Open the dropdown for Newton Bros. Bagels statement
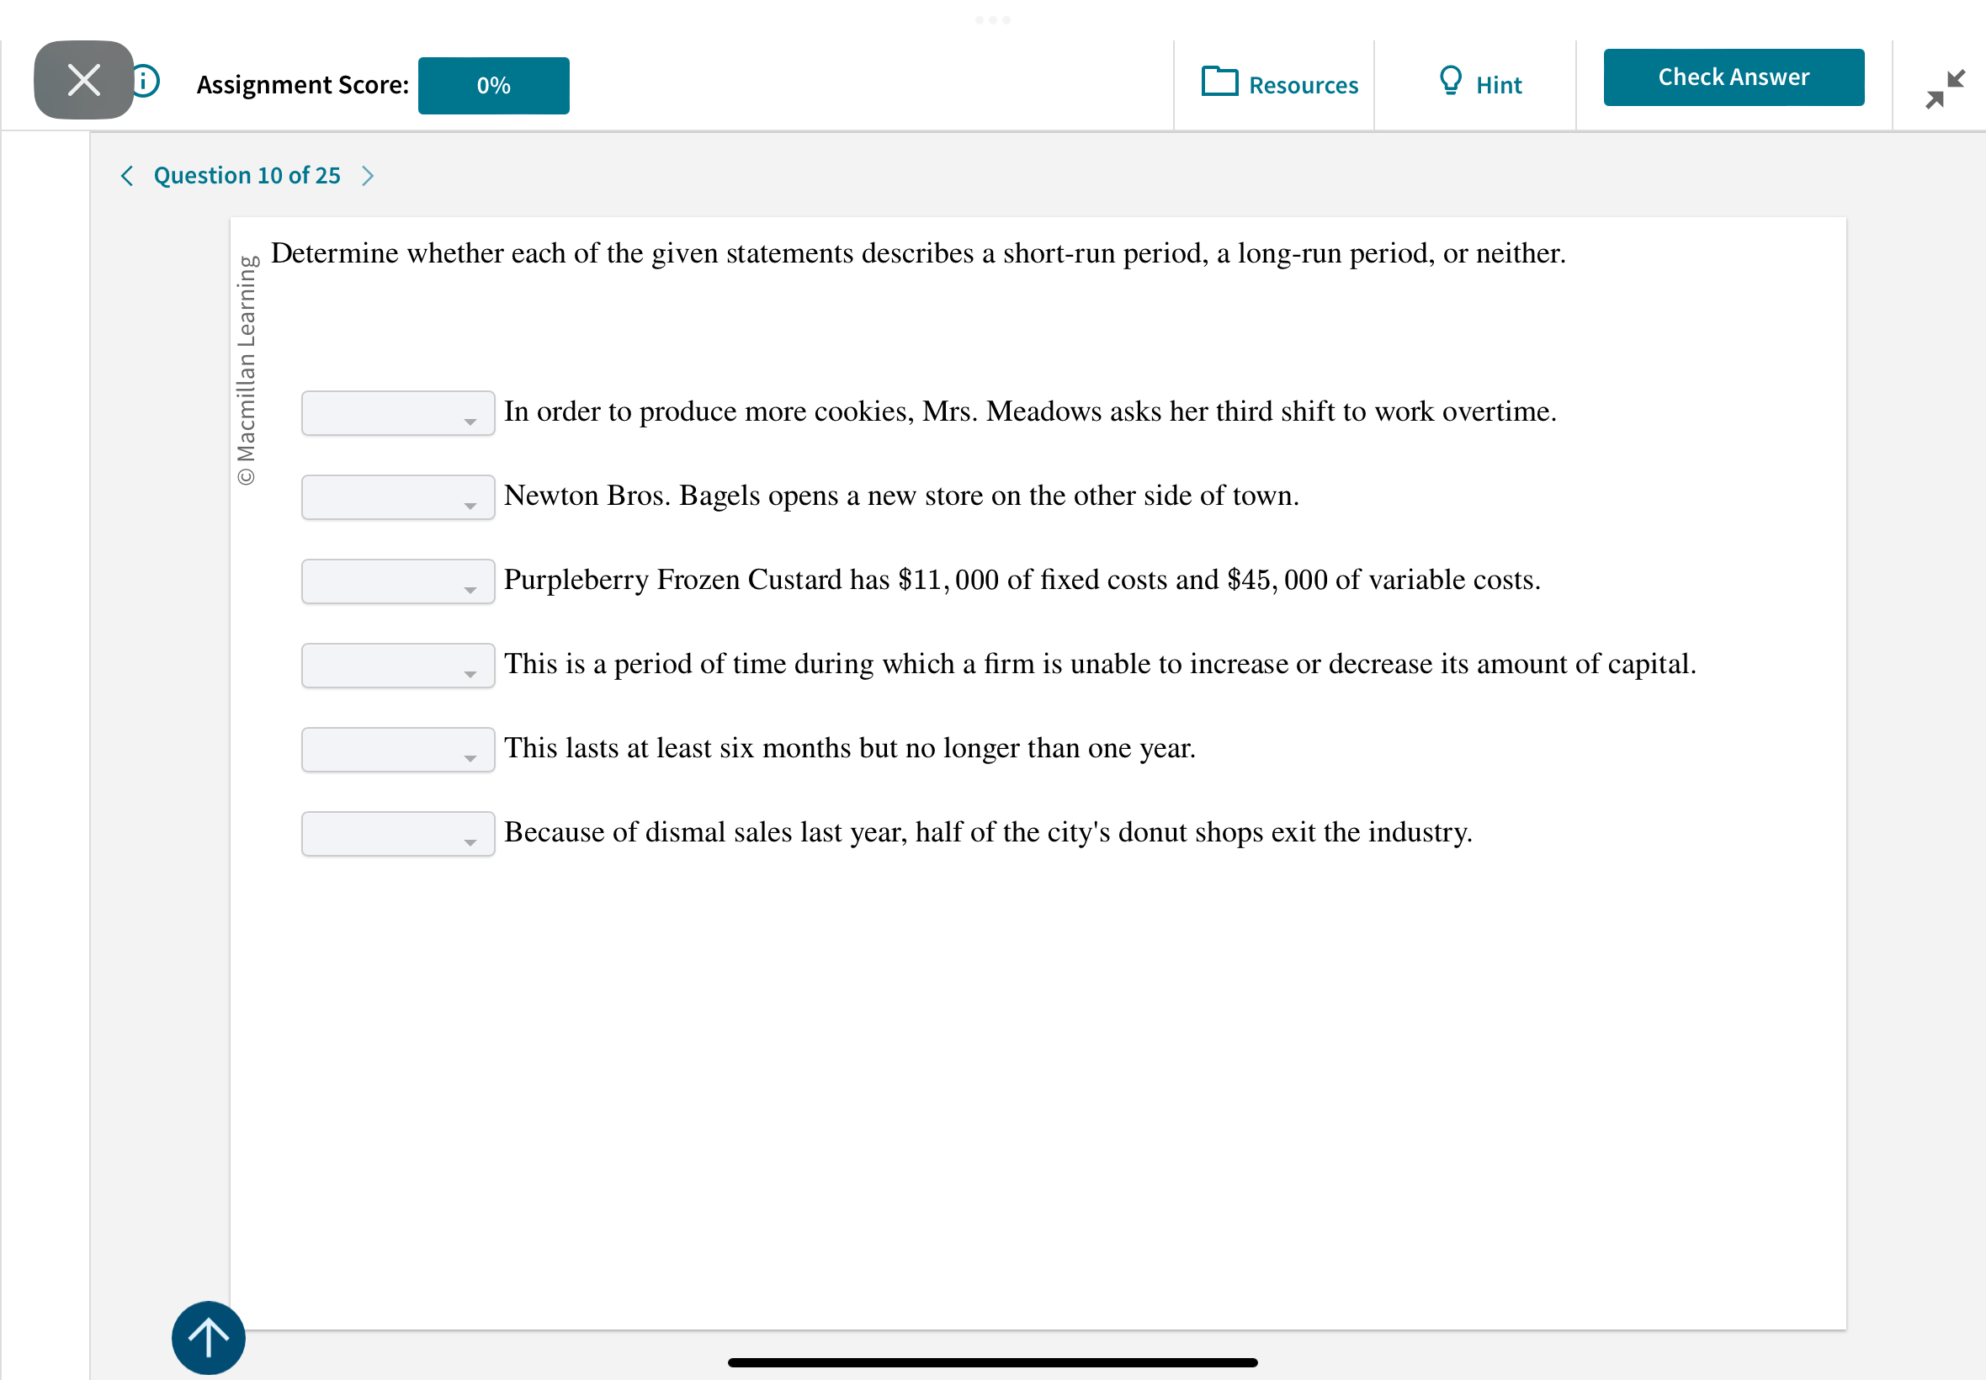 (x=397, y=496)
